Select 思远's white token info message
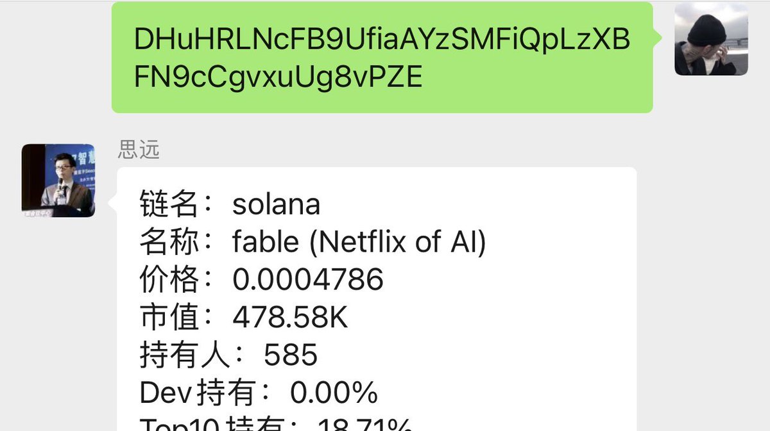Viewport: 770px width, 431px height. click(377, 299)
